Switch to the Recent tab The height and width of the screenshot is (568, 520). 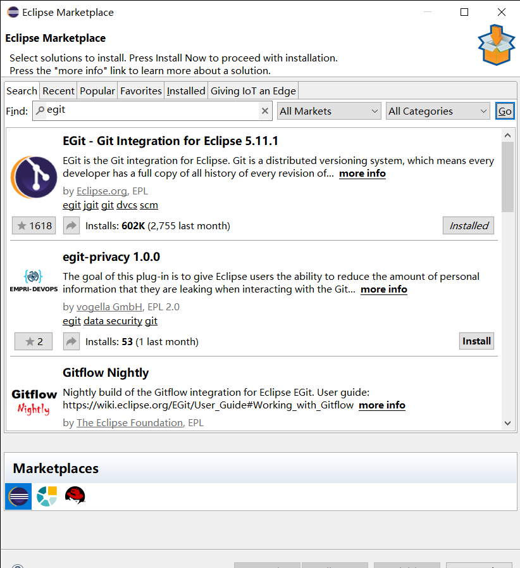[58, 91]
